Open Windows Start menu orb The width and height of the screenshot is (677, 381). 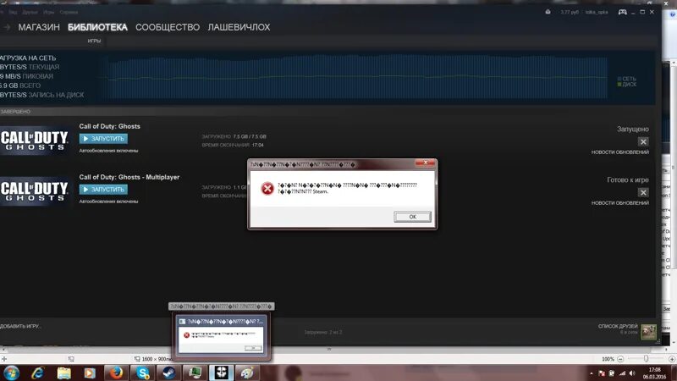pos(11,373)
